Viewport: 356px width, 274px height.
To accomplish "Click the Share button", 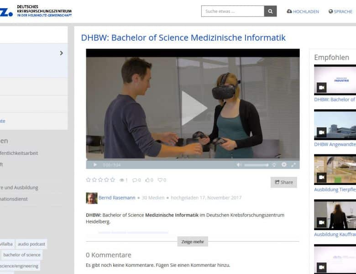I will (x=283, y=182).
